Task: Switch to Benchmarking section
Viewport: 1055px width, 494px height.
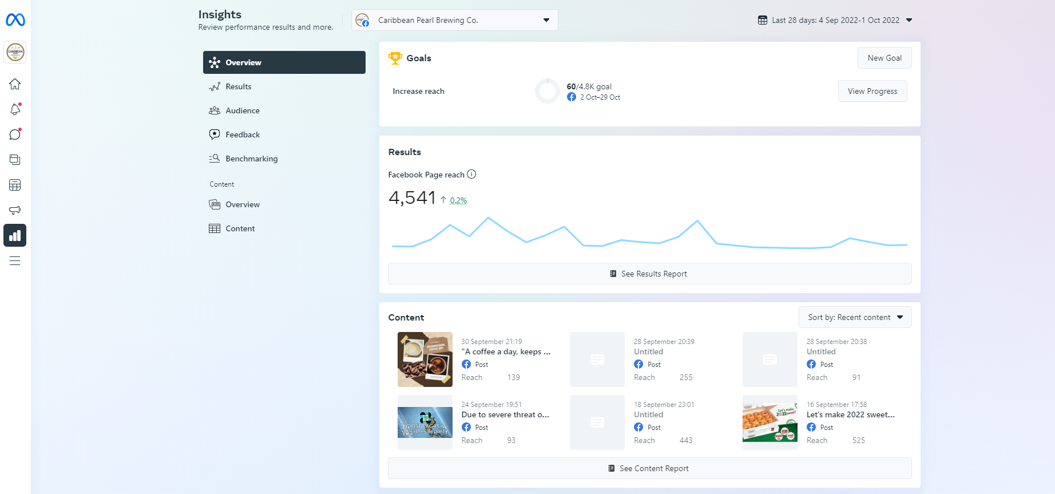Action: (284, 159)
